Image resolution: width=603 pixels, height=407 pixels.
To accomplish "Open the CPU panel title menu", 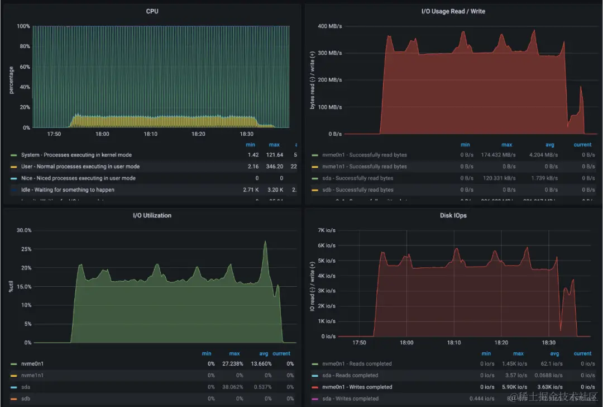I will coord(152,12).
